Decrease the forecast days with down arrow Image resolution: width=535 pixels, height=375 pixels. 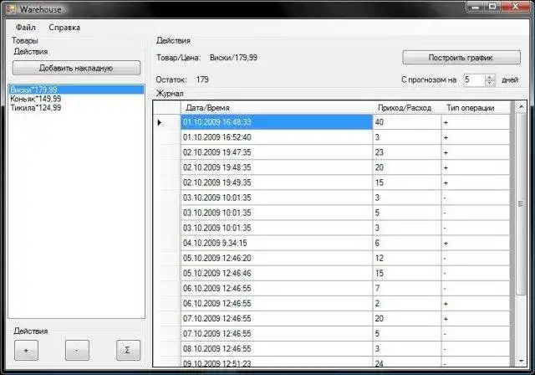pos(490,83)
